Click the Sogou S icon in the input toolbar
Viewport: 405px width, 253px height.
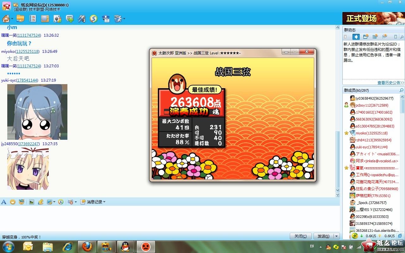point(61,202)
